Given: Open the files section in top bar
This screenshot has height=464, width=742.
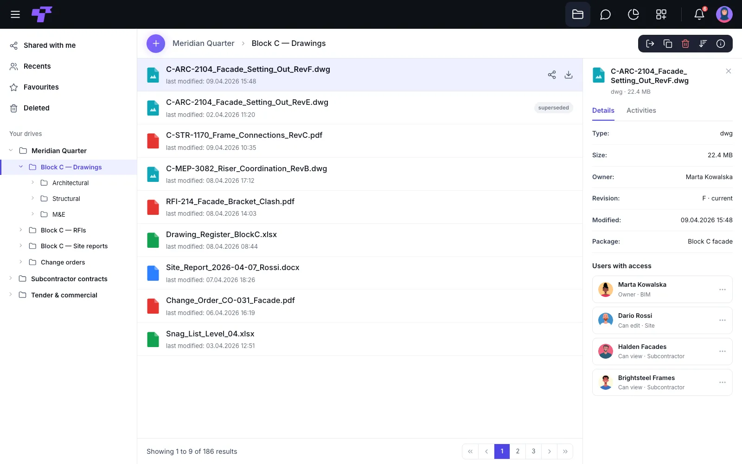Looking at the screenshot, I should click(578, 14).
